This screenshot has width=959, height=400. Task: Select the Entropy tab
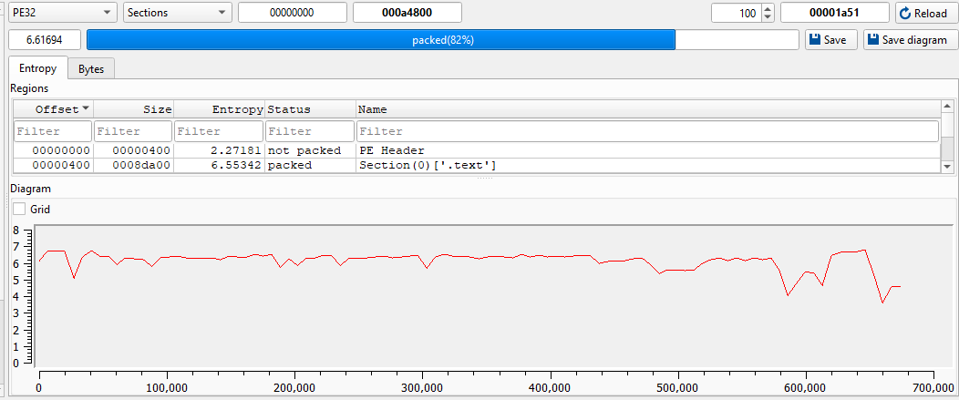[x=37, y=69]
